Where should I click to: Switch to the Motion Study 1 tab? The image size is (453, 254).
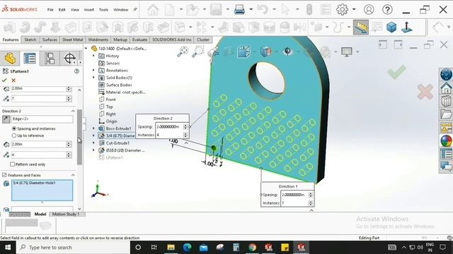click(x=66, y=214)
